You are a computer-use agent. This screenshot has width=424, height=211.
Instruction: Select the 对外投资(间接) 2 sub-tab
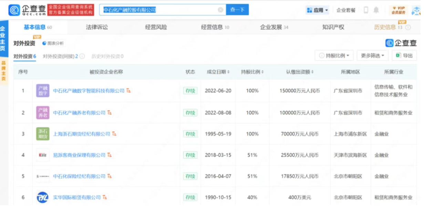pyautogui.click(x=60, y=56)
